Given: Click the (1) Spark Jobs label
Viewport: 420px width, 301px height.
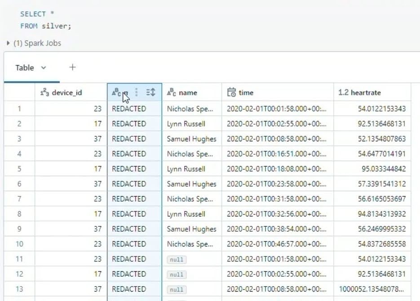Looking at the screenshot, I should 37,43.
